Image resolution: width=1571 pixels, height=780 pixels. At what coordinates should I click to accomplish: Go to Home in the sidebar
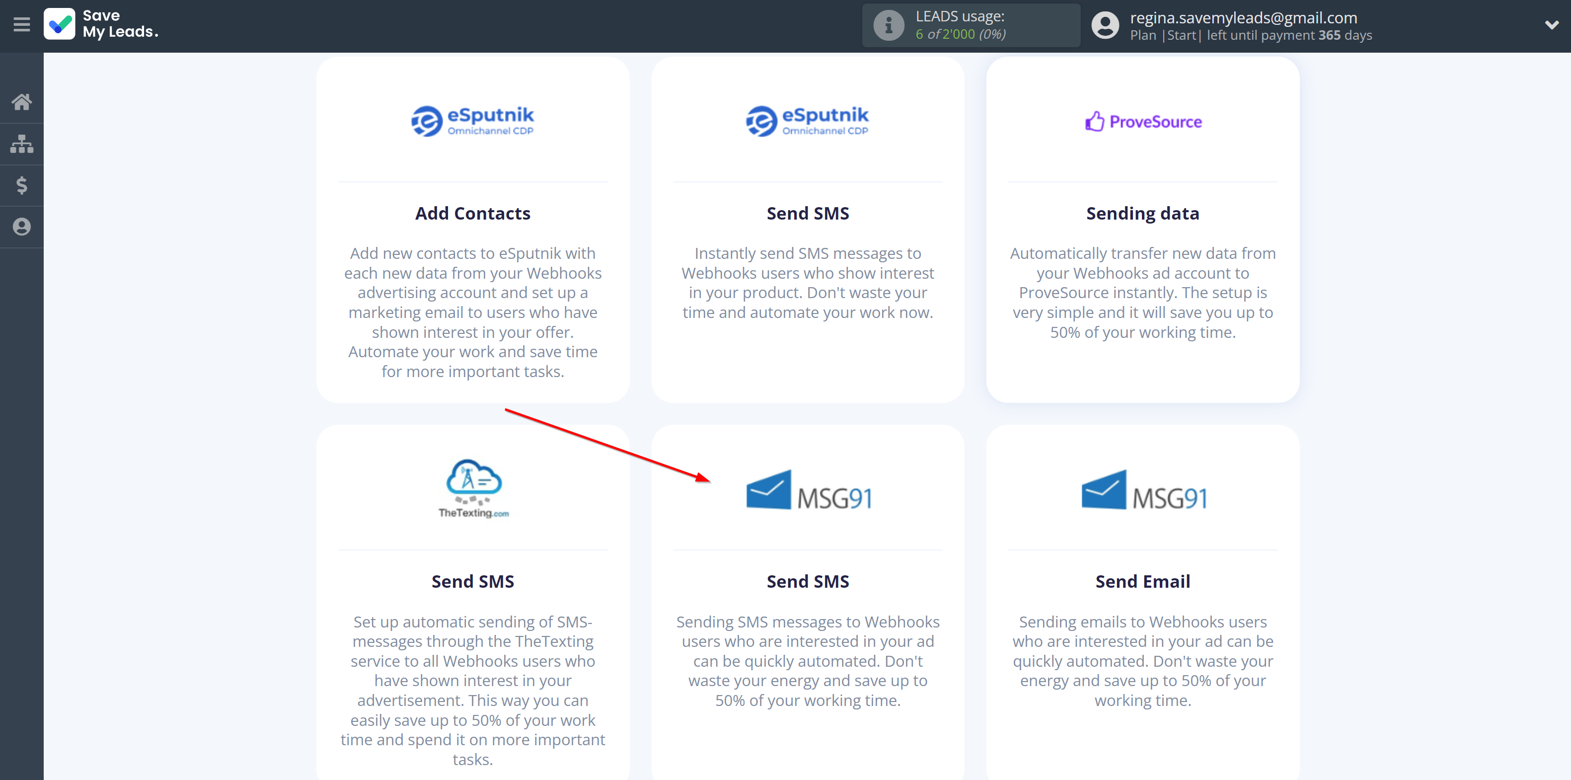21,102
